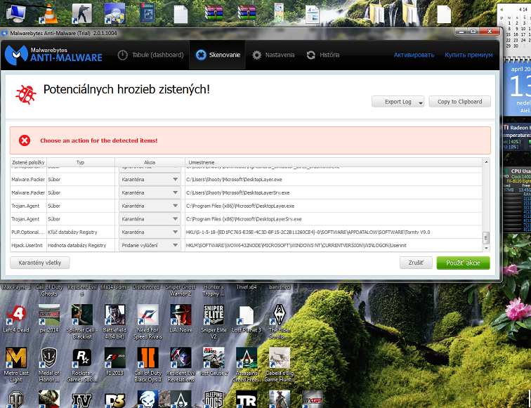This screenshot has width=531, height=408.
Task: Open the Export Log dropdown
Action: coord(398,102)
